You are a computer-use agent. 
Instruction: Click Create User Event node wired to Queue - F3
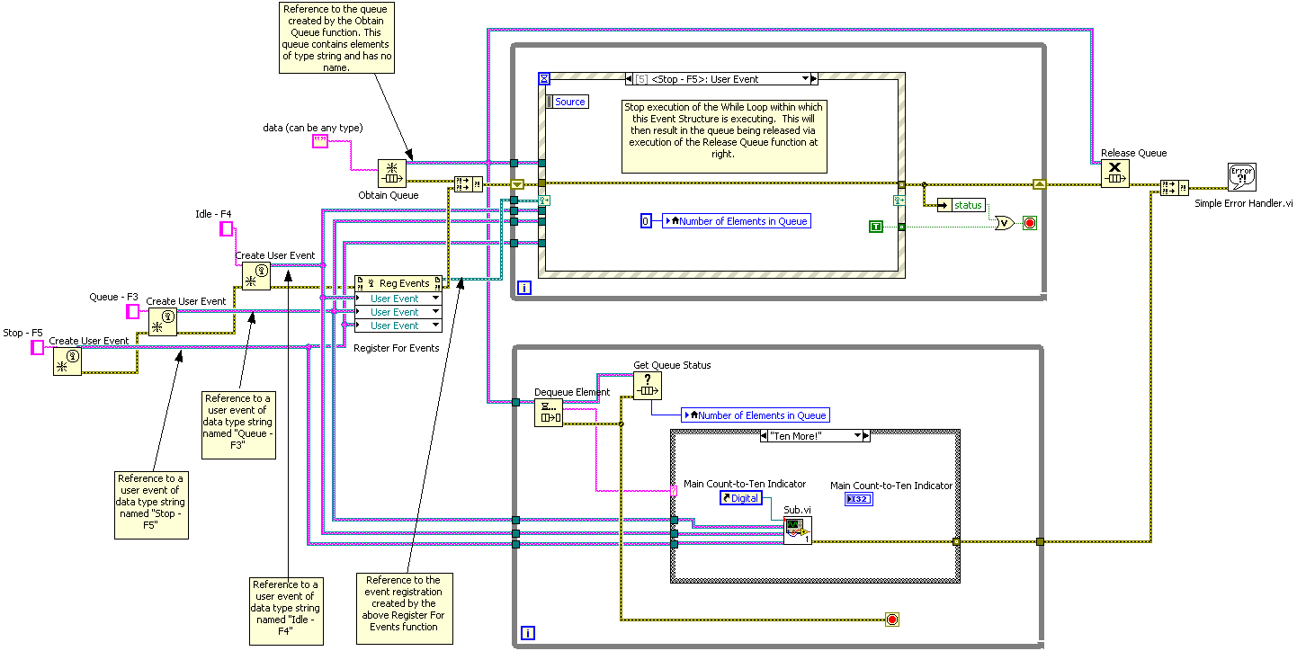click(x=163, y=322)
